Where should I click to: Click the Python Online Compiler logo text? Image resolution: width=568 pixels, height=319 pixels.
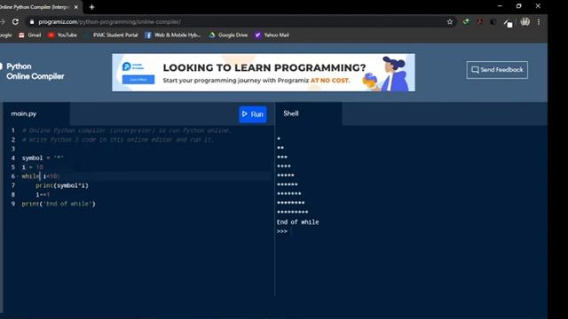(x=35, y=71)
